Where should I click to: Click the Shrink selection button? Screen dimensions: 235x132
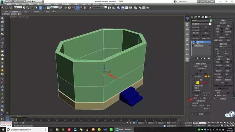(196, 95)
